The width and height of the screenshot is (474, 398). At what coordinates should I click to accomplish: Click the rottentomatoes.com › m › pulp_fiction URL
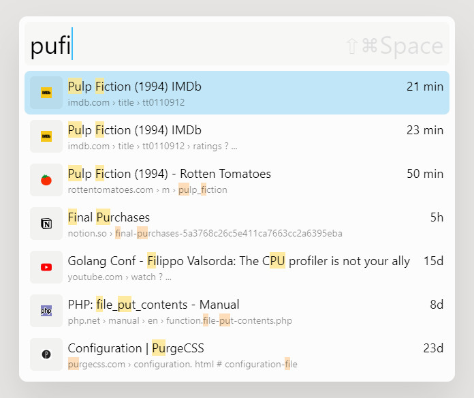148,190
